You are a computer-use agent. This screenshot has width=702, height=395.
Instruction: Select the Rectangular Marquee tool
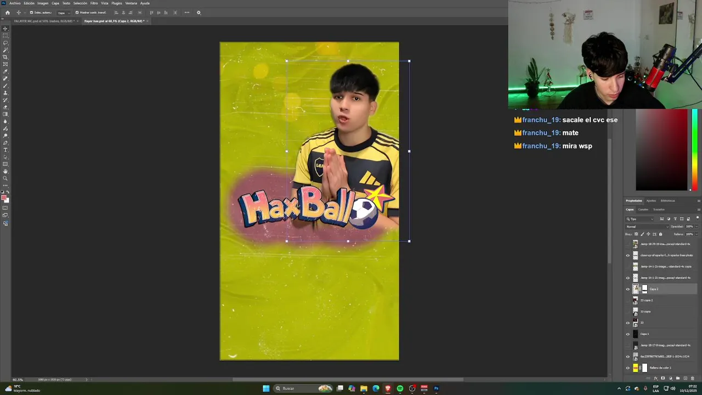pos(5,36)
